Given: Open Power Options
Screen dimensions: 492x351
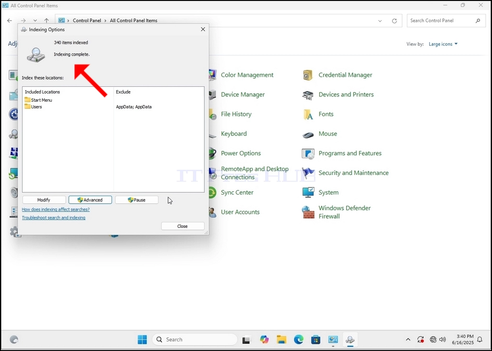Looking at the screenshot, I should coord(241,153).
